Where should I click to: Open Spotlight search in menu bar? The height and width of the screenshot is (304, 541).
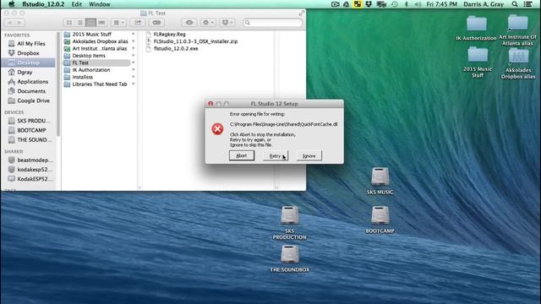click(515, 4)
